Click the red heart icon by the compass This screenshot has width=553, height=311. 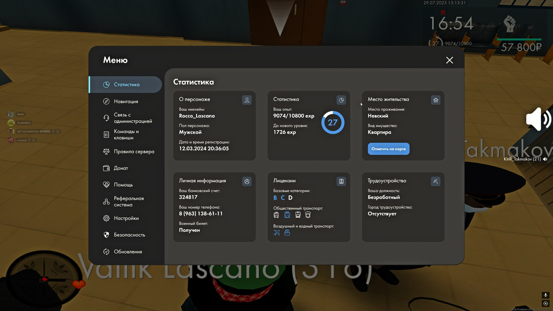coord(79,284)
